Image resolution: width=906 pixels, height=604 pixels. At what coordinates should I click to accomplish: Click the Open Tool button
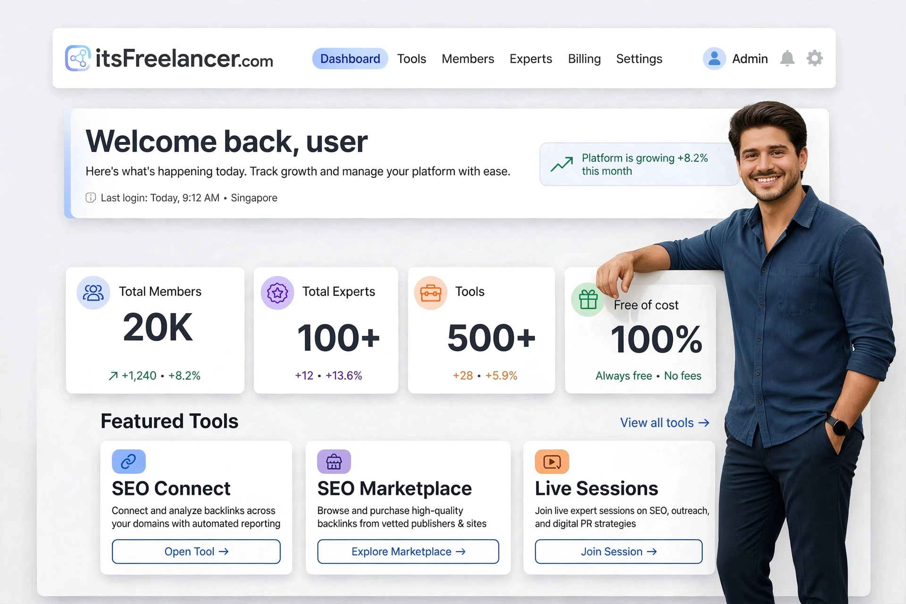pos(196,552)
